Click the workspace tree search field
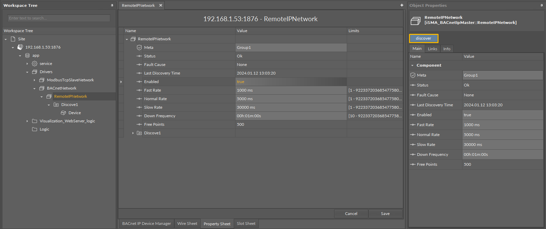546x229 pixels. 59,18
